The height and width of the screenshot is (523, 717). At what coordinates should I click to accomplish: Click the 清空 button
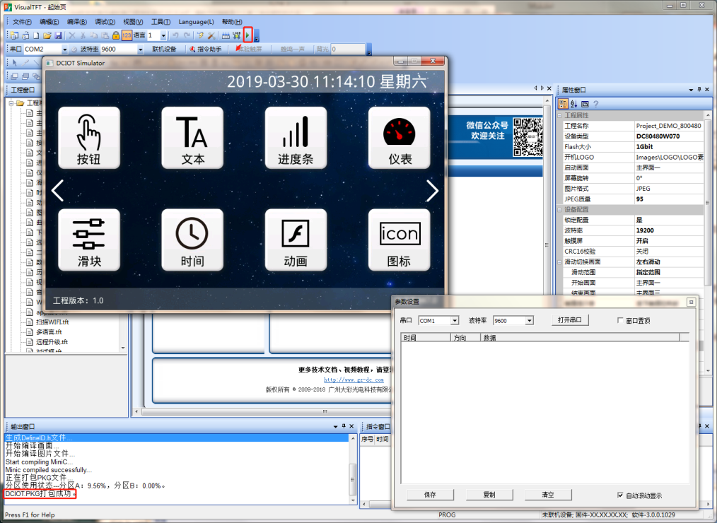click(548, 495)
